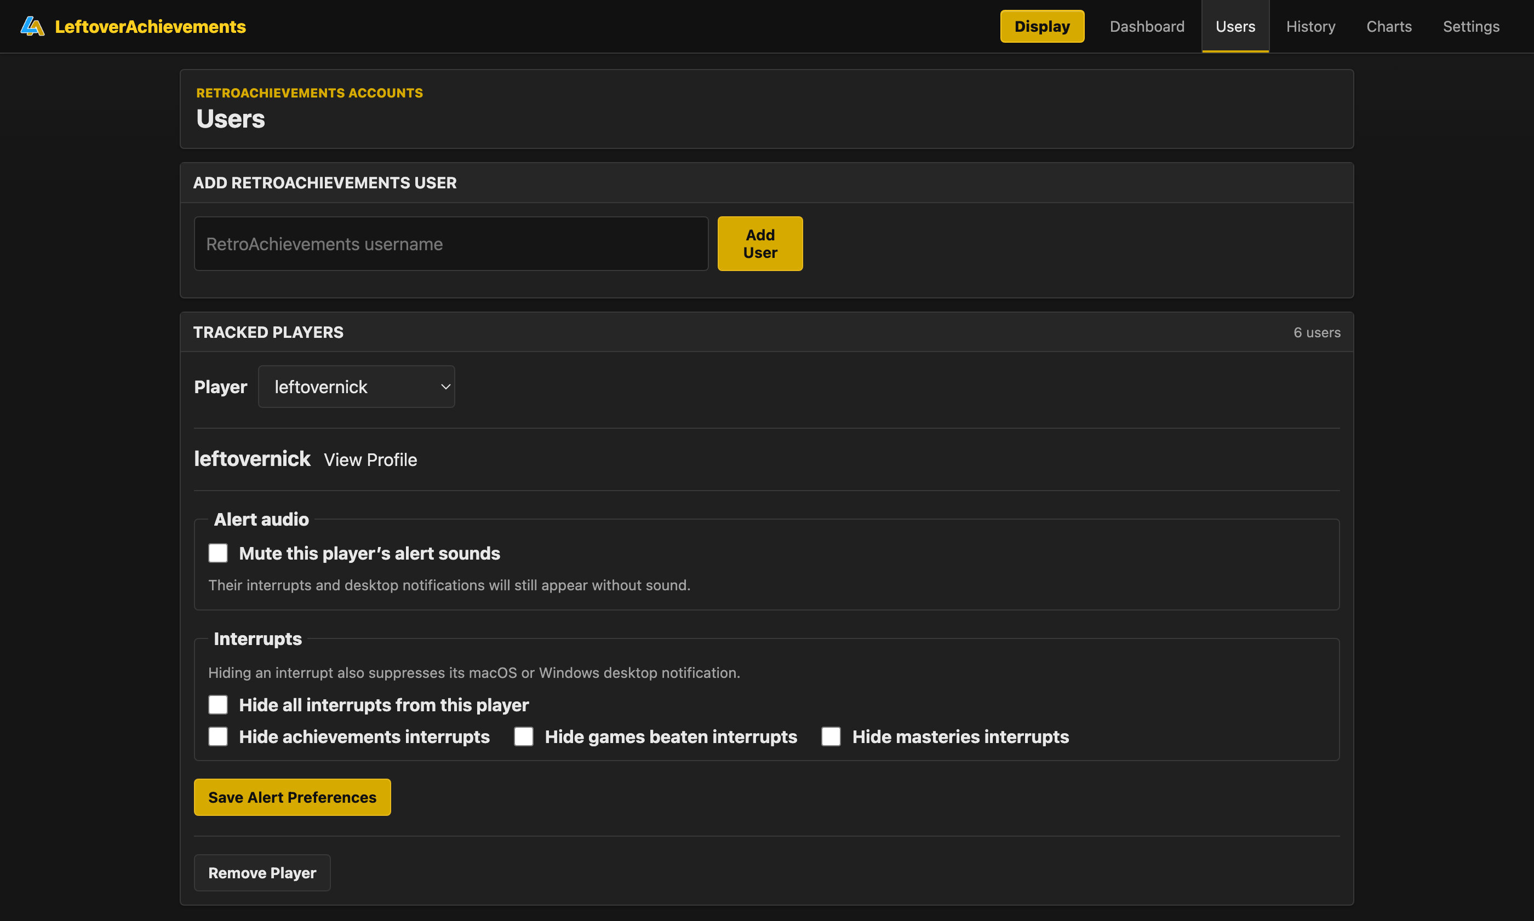
Task: Click the leftovernick player name heading
Action: (x=252, y=459)
